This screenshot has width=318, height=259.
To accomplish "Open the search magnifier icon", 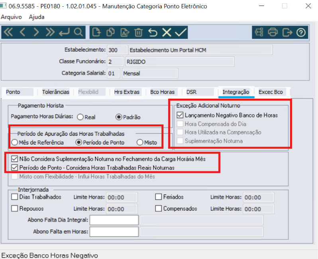I will click(x=78, y=32).
